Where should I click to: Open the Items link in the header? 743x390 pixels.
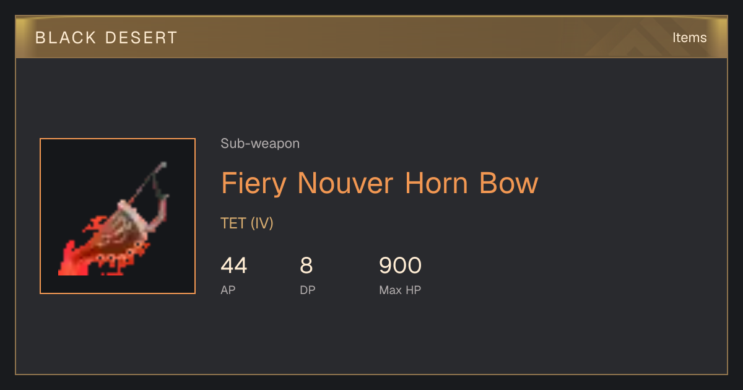coord(689,37)
